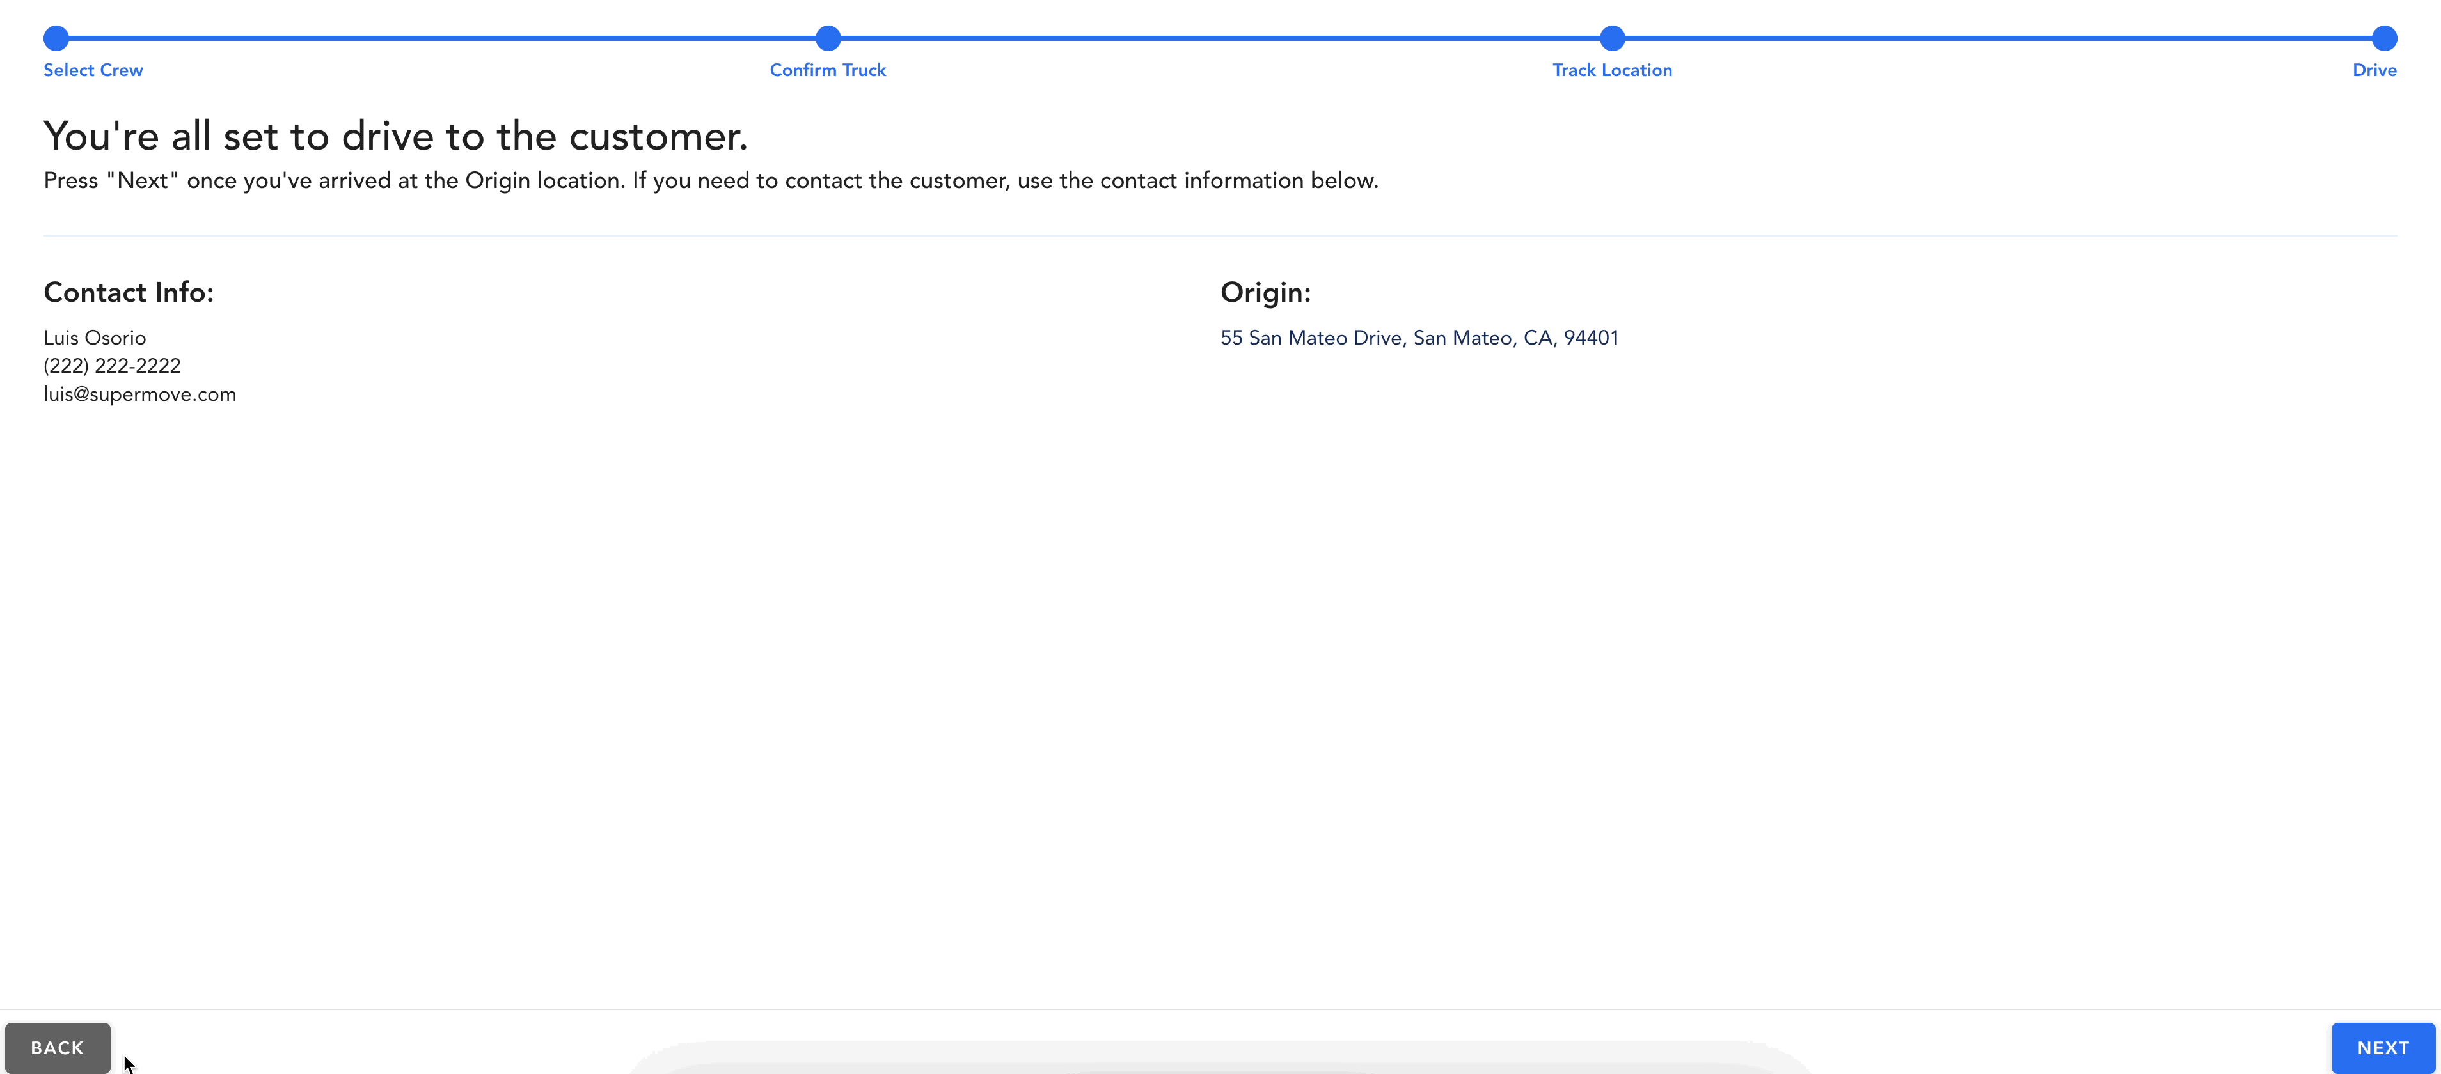The image size is (2441, 1074).
Task: Select the 'Track Location' step label
Action: 1612,70
